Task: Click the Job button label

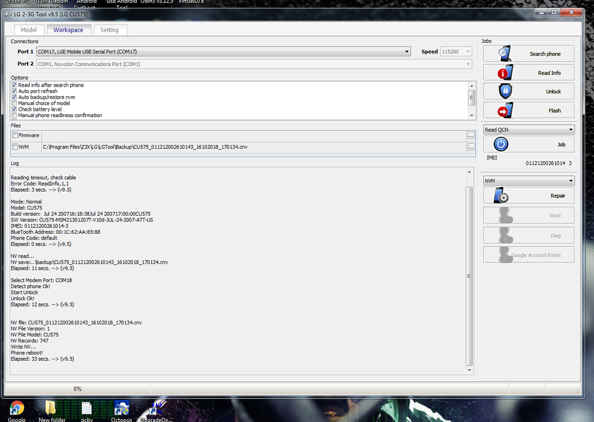Action: click(x=561, y=145)
